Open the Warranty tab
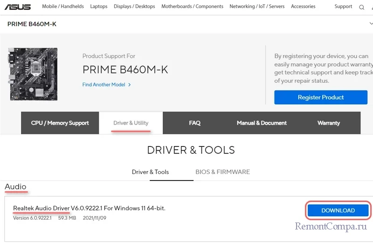This screenshot has height=243, width=373. point(329,123)
